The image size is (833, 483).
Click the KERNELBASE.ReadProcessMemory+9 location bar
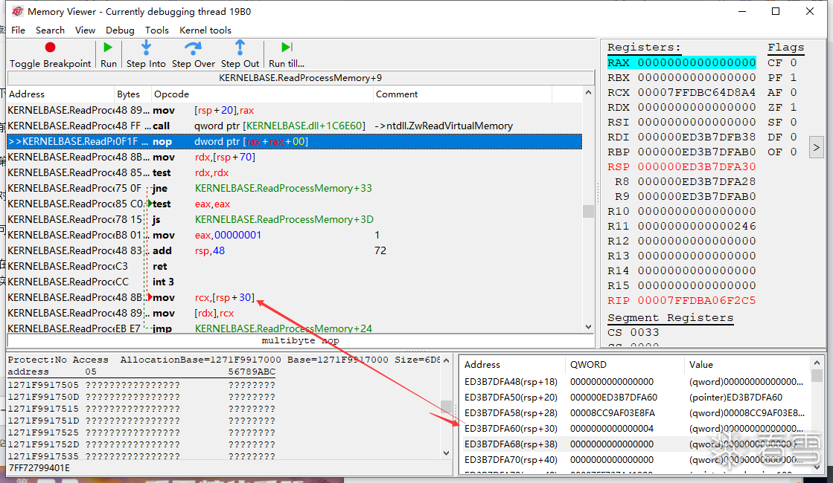[x=300, y=78]
